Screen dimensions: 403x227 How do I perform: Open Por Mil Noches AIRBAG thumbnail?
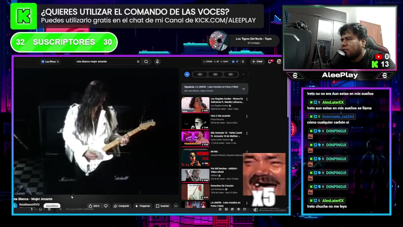click(x=195, y=175)
